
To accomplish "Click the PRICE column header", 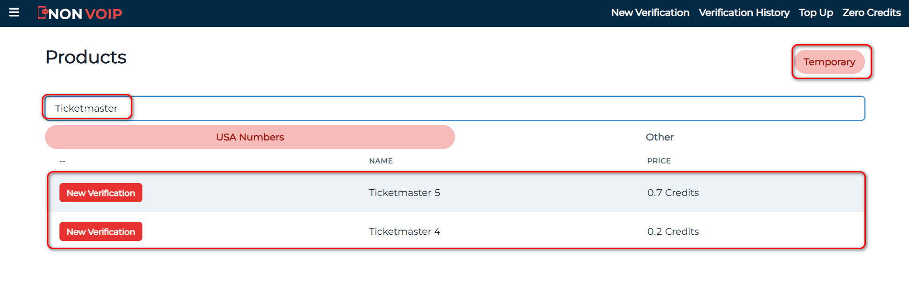I will point(659,160).
